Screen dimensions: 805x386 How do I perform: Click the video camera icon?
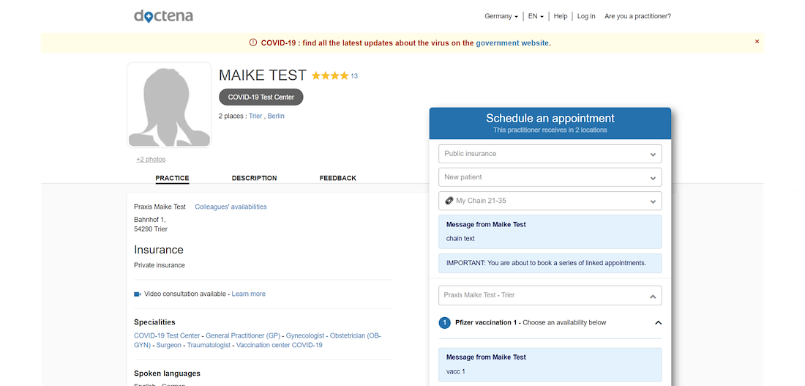click(x=137, y=294)
